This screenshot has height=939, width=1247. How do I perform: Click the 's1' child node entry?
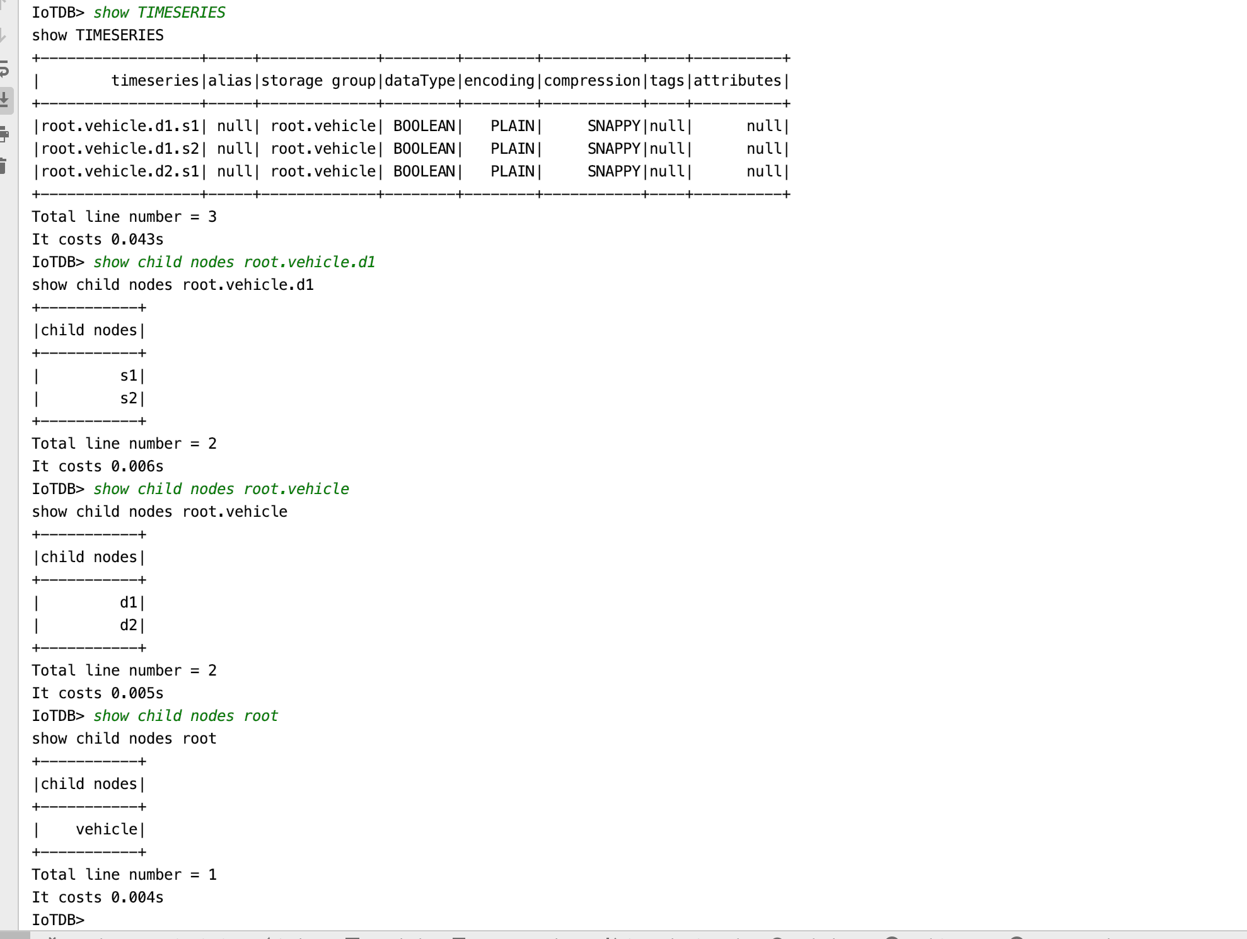coord(128,376)
